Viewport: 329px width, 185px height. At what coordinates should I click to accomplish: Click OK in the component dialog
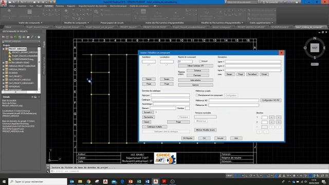click(x=204, y=138)
